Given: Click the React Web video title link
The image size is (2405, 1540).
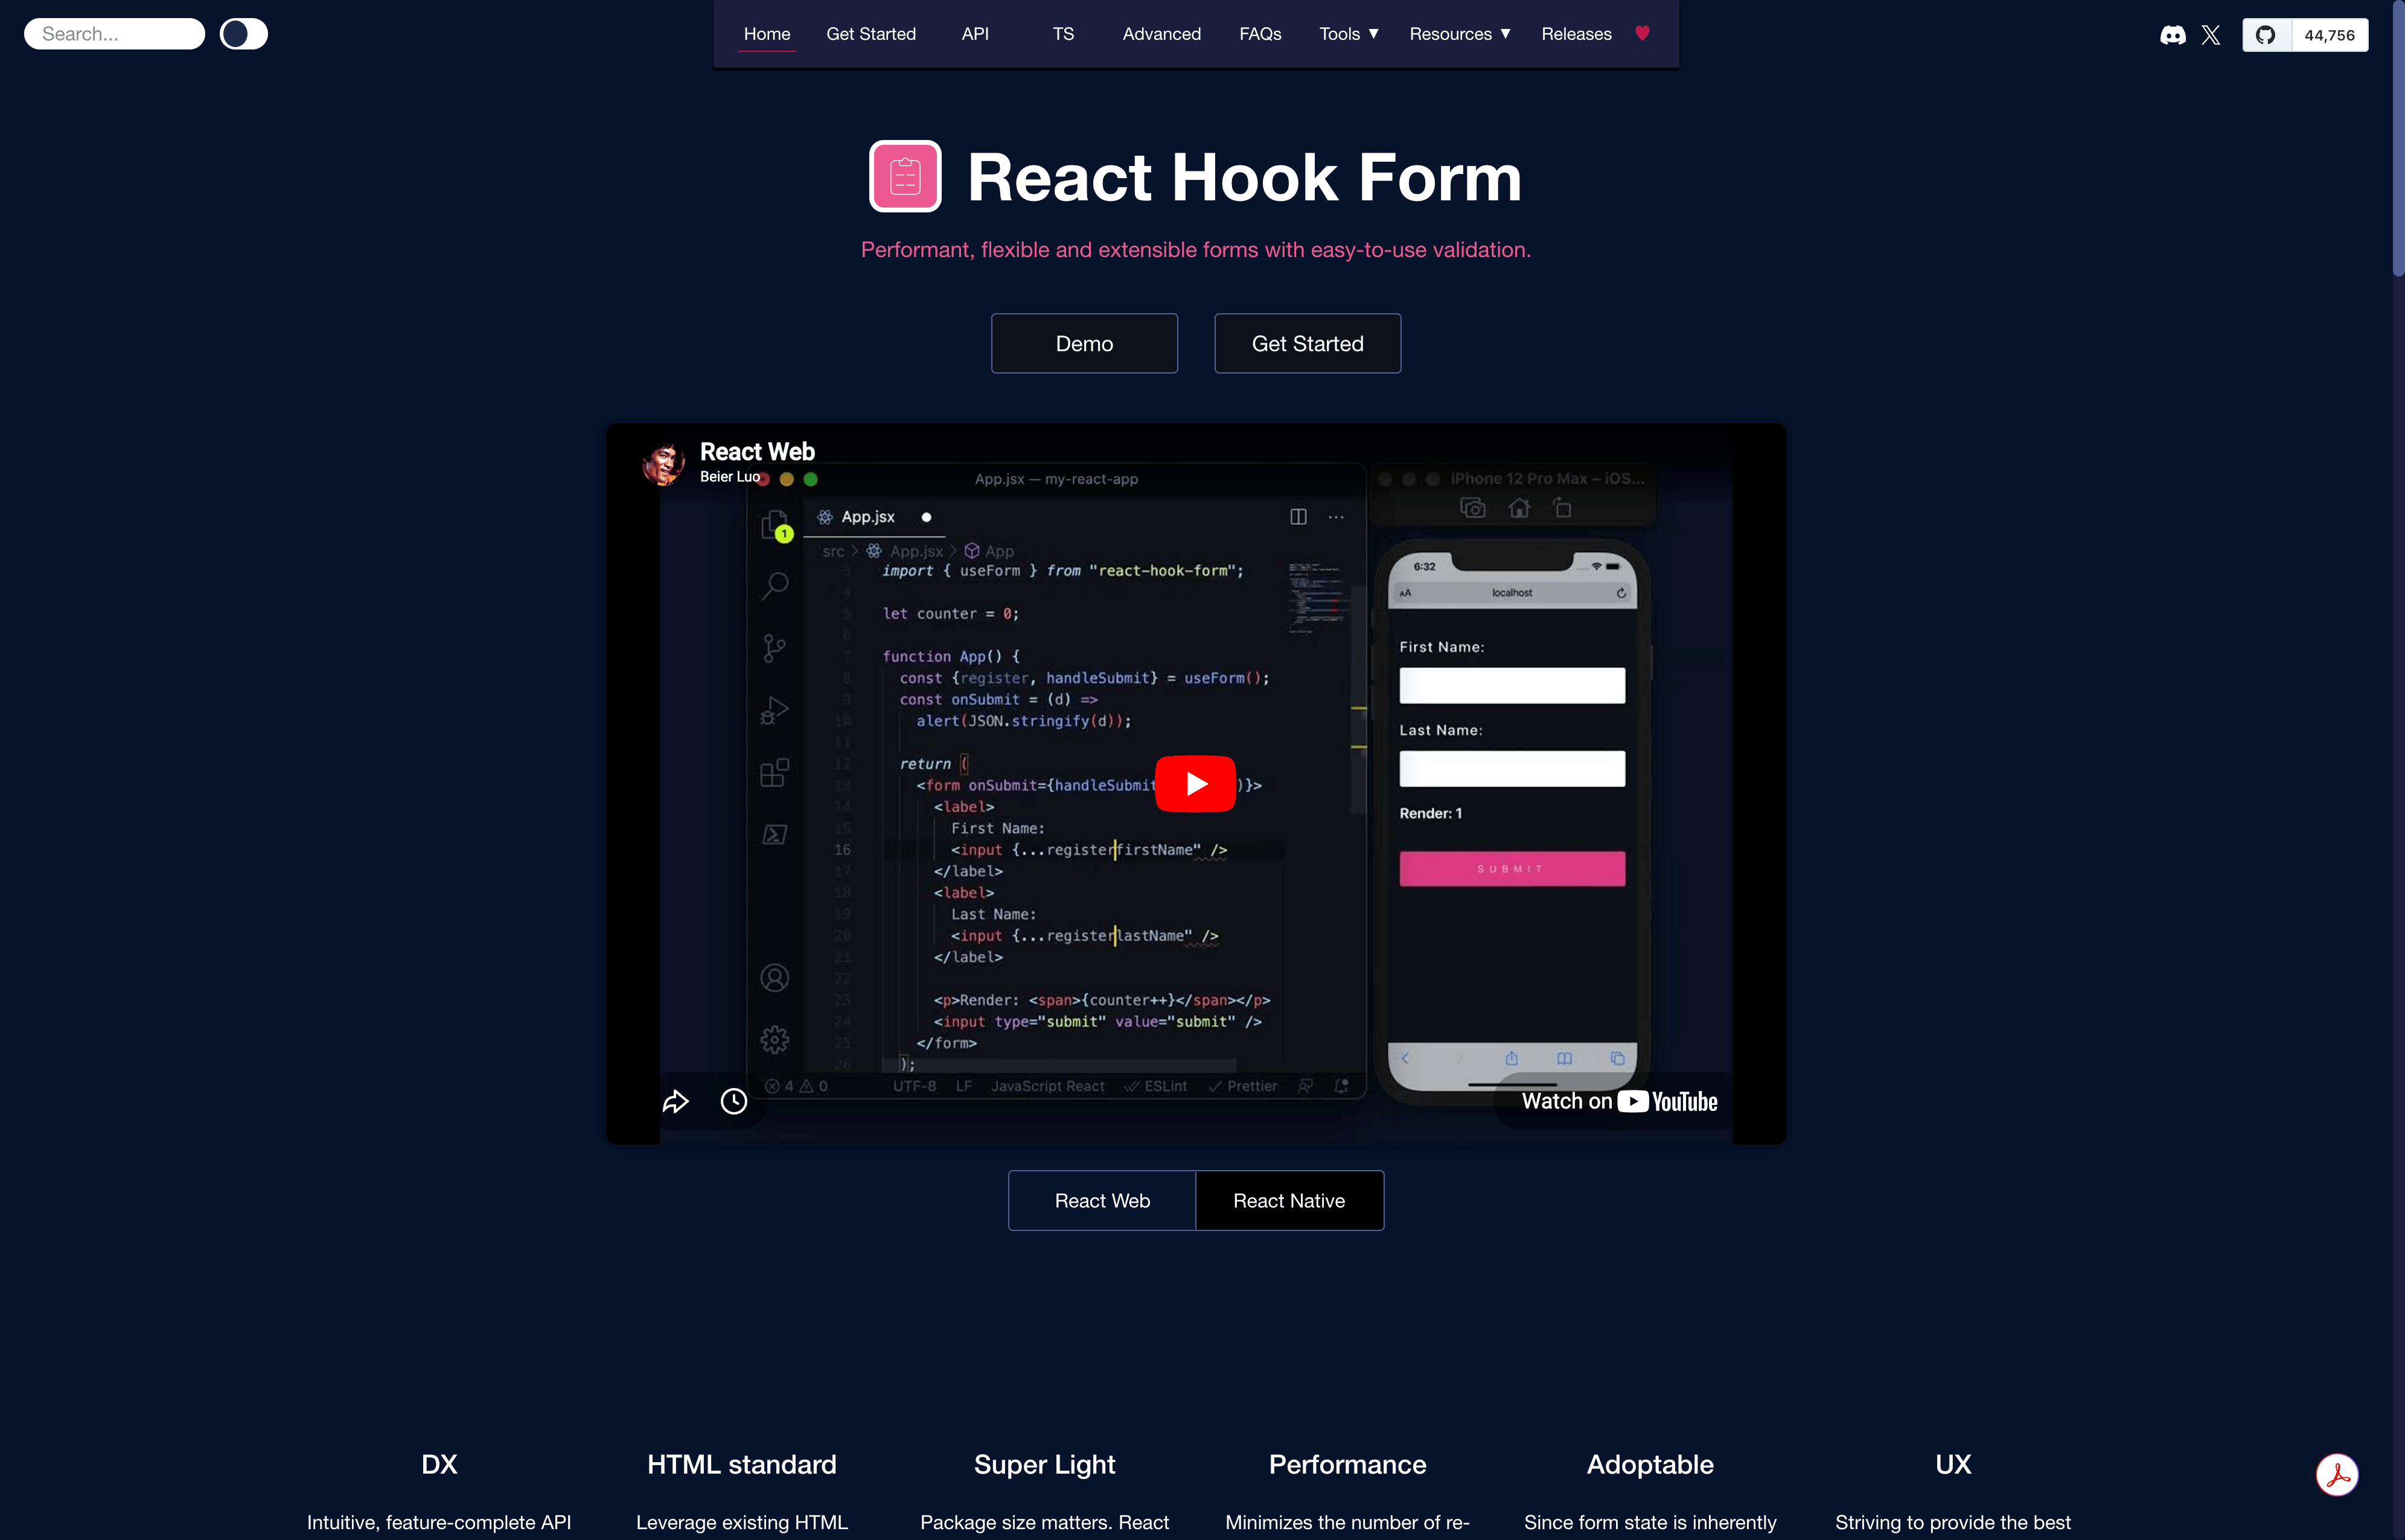Looking at the screenshot, I should tap(758, 452).
